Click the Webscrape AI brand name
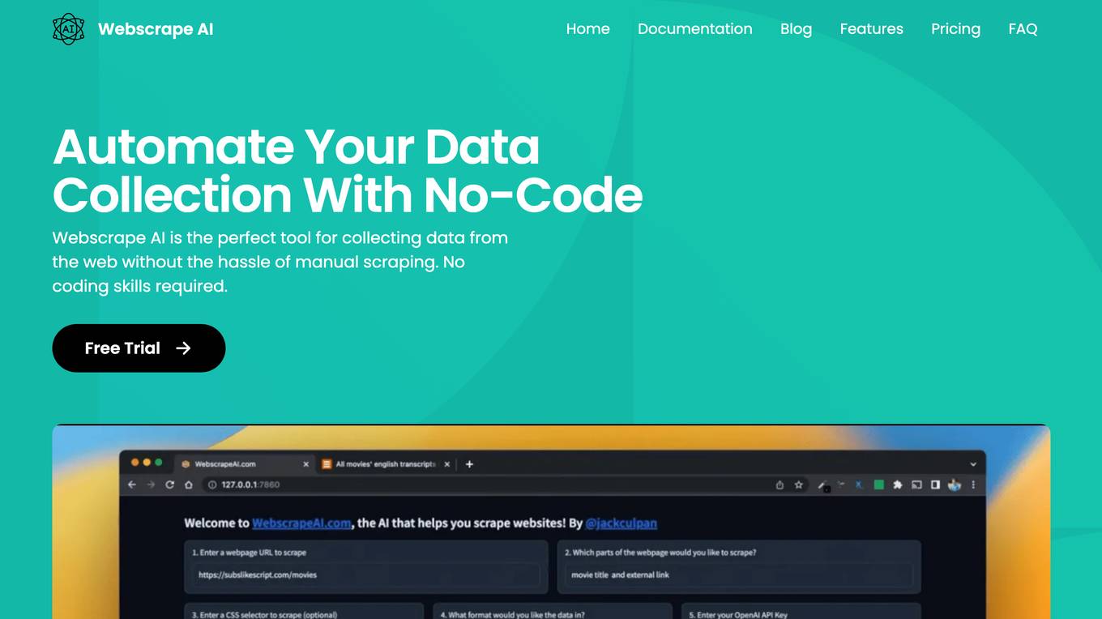 pyautogui.click(x=156, y=29)
